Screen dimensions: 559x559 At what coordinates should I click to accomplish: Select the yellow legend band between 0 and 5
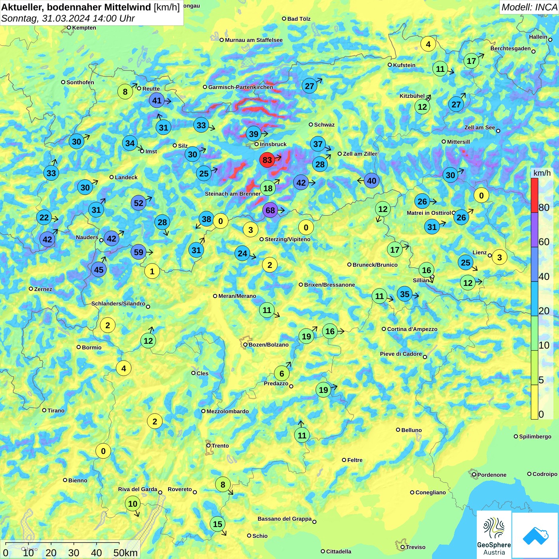pyautogui.click(x=534, y=402)
